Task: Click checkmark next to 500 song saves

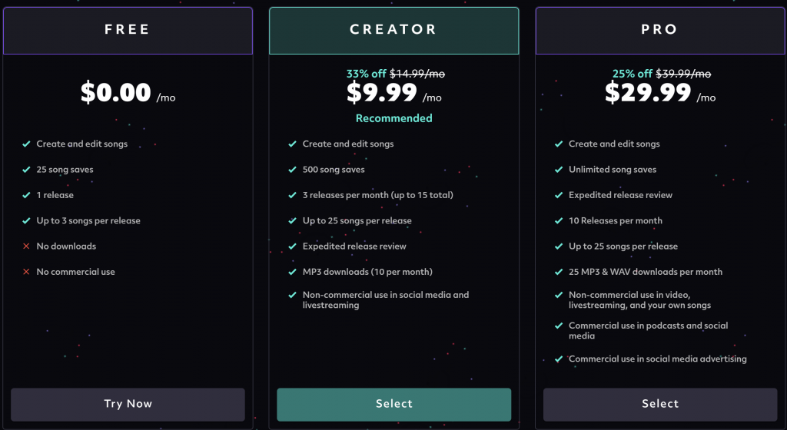Action: click(x=292, y=170)
